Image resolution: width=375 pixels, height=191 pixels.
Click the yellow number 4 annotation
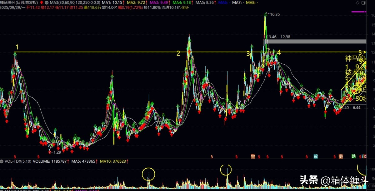[279, 53]
